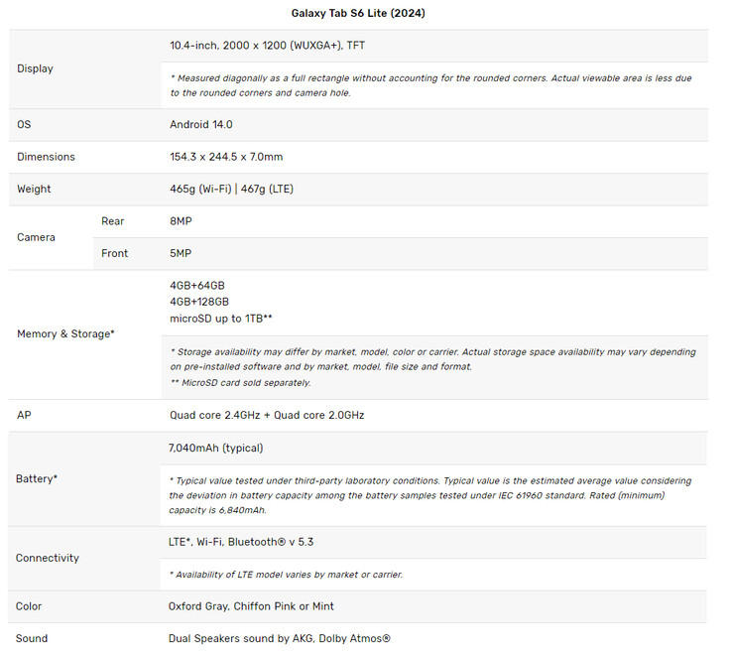Screen dimensions: 732x654
Task: Click the OS row label
Action: (x=24, y=124)
